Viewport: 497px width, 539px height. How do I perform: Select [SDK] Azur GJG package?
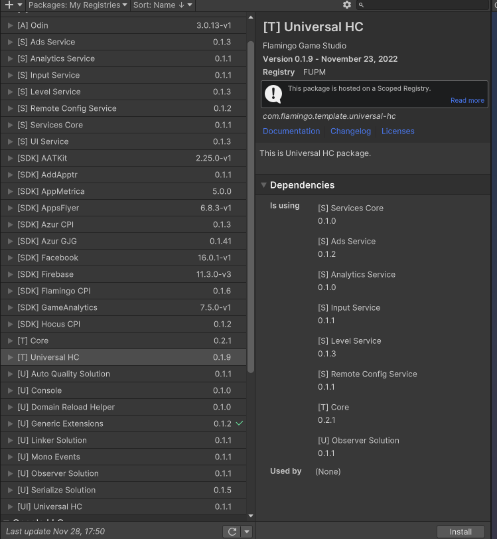[123, 241]
